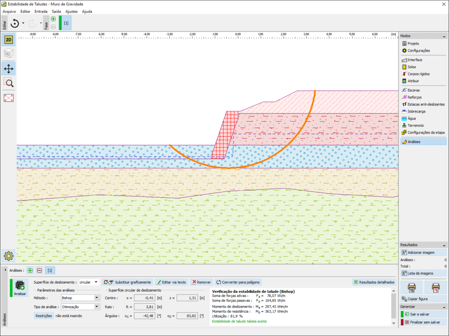Screen dimensions: 449x336
Task: Click Converter para polígono button
Action: point(238,282)
